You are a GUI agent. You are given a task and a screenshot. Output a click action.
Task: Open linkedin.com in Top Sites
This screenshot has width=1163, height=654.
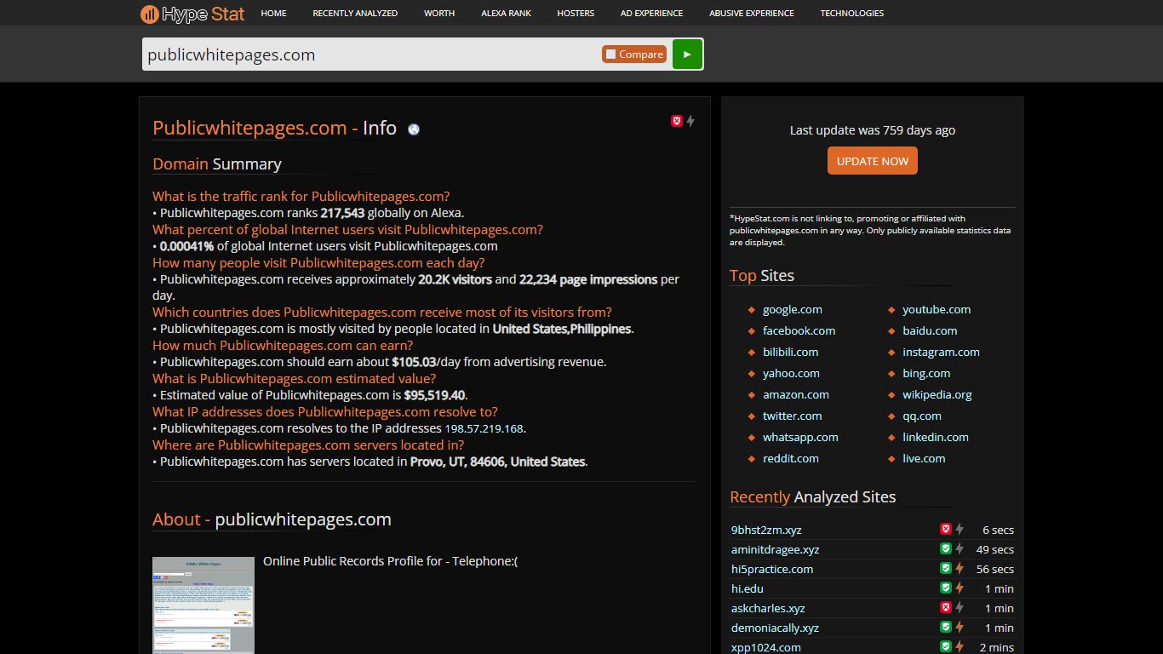click(936, 437)
